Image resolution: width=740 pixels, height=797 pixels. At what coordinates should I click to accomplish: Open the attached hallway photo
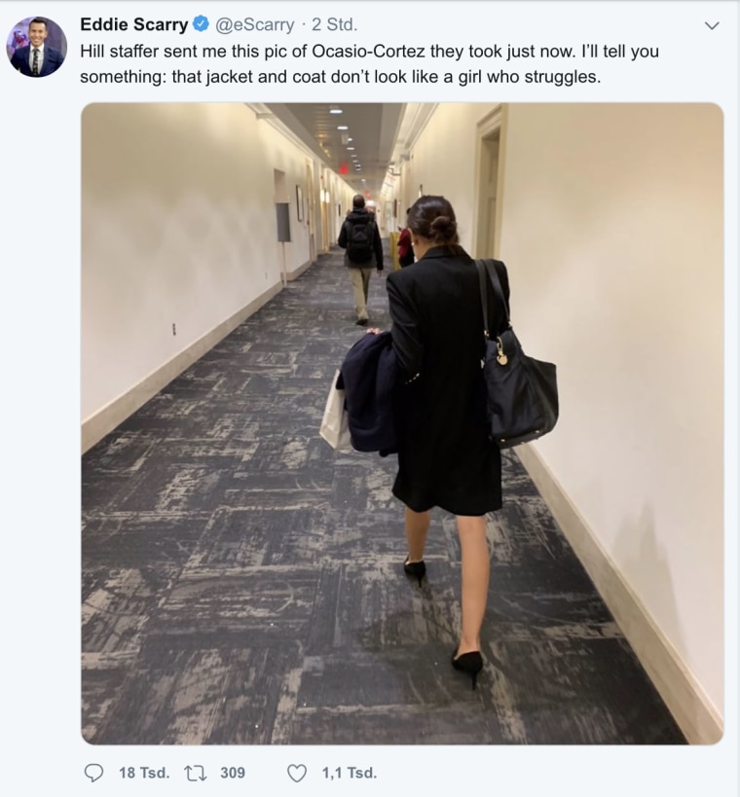402,423
